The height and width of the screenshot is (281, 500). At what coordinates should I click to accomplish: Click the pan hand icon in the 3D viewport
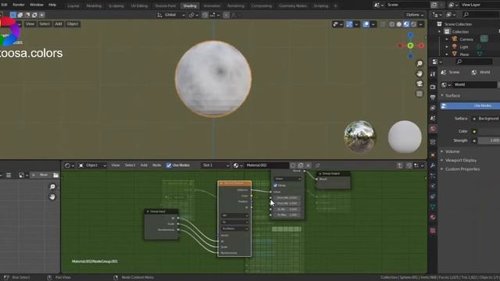click(x=420, y=73)
